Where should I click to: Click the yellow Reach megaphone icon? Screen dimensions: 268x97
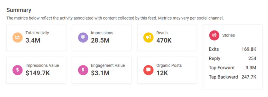(x=148, y=38)
